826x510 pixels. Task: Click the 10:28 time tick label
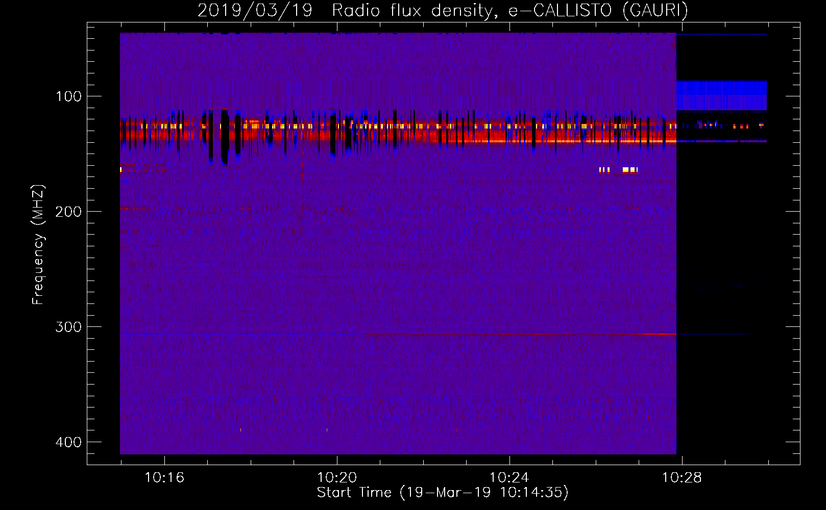coord(682,478)
